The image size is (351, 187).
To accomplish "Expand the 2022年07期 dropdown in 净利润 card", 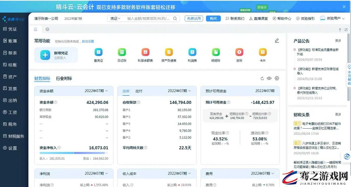I will click(96, 173).
